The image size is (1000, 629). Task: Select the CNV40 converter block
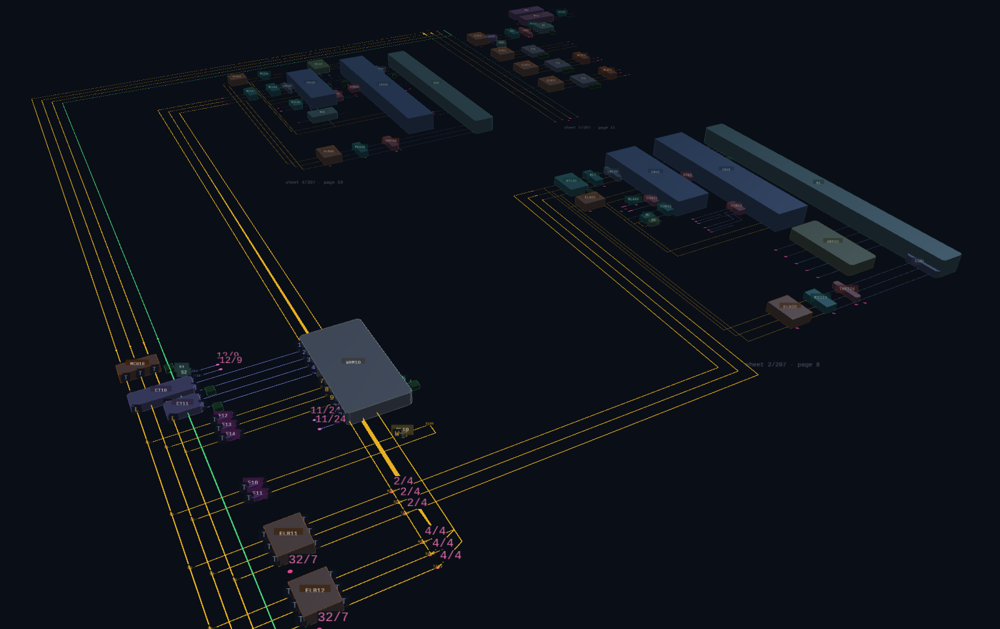[x=311, y=87]
